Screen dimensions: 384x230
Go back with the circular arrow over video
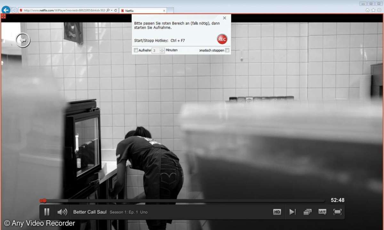click(x=23, y=41)
